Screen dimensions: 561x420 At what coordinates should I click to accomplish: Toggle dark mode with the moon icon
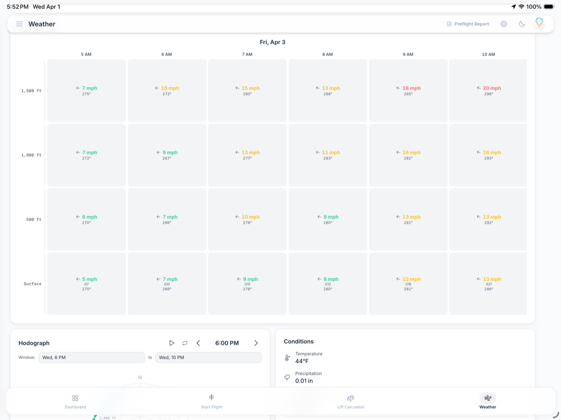point(522,24)
